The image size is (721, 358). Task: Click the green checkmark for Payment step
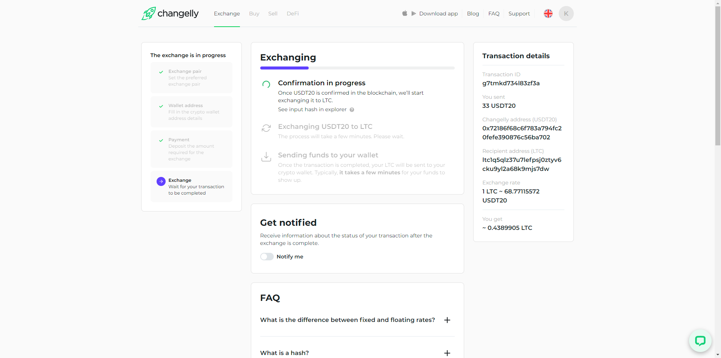click(x=161, y=140)
